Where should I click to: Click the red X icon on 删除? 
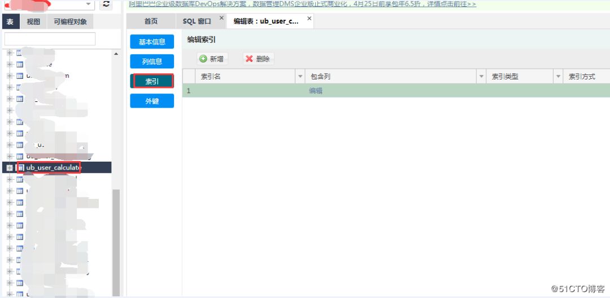click(x=250, y=59)
